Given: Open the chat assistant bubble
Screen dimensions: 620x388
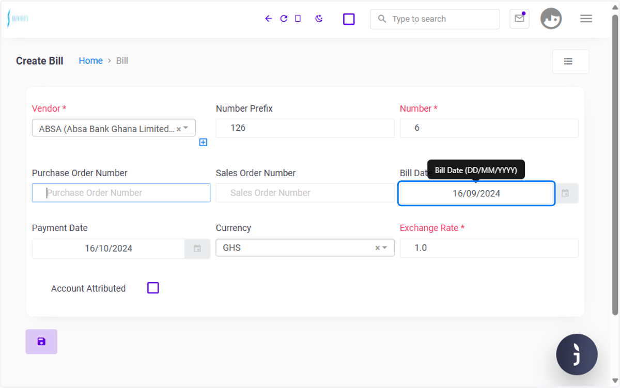Looking at the screenshot, I should click(577, 354).
